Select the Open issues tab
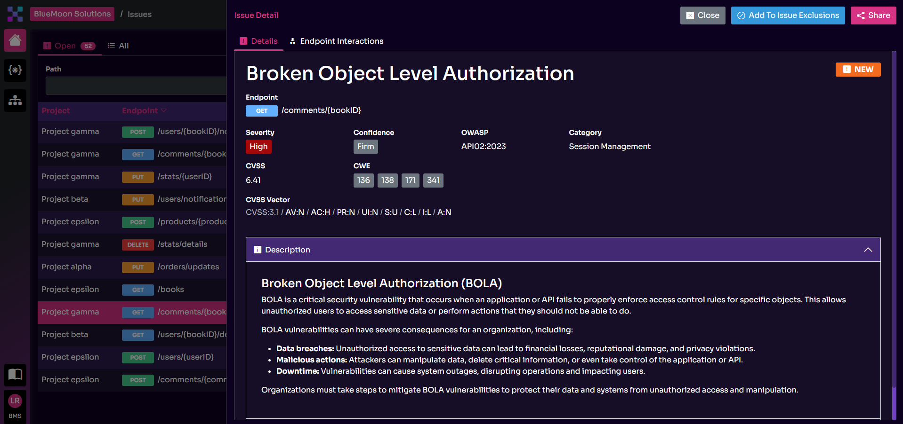Image resolution: width=903 pixels, height=424 pixels. point(69,46)
